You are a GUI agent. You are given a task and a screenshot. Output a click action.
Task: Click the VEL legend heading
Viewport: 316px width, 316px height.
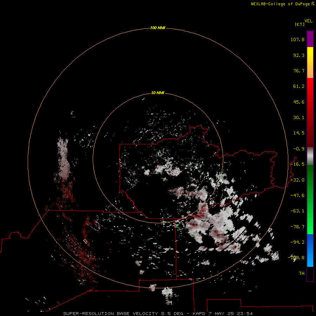[x=308, y=21]
